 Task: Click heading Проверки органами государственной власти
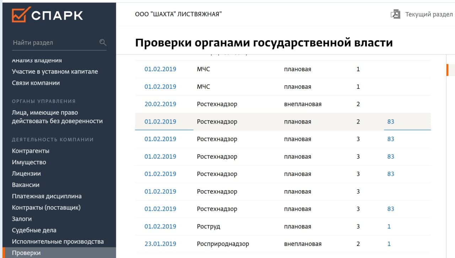[264, 43]
